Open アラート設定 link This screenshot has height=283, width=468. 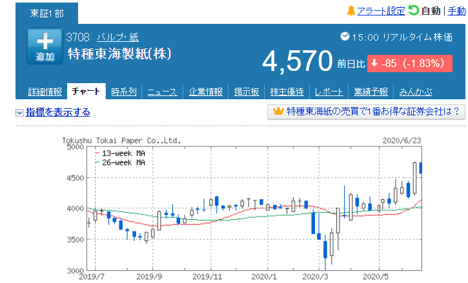pyautogui.click(x=381, y=11)
